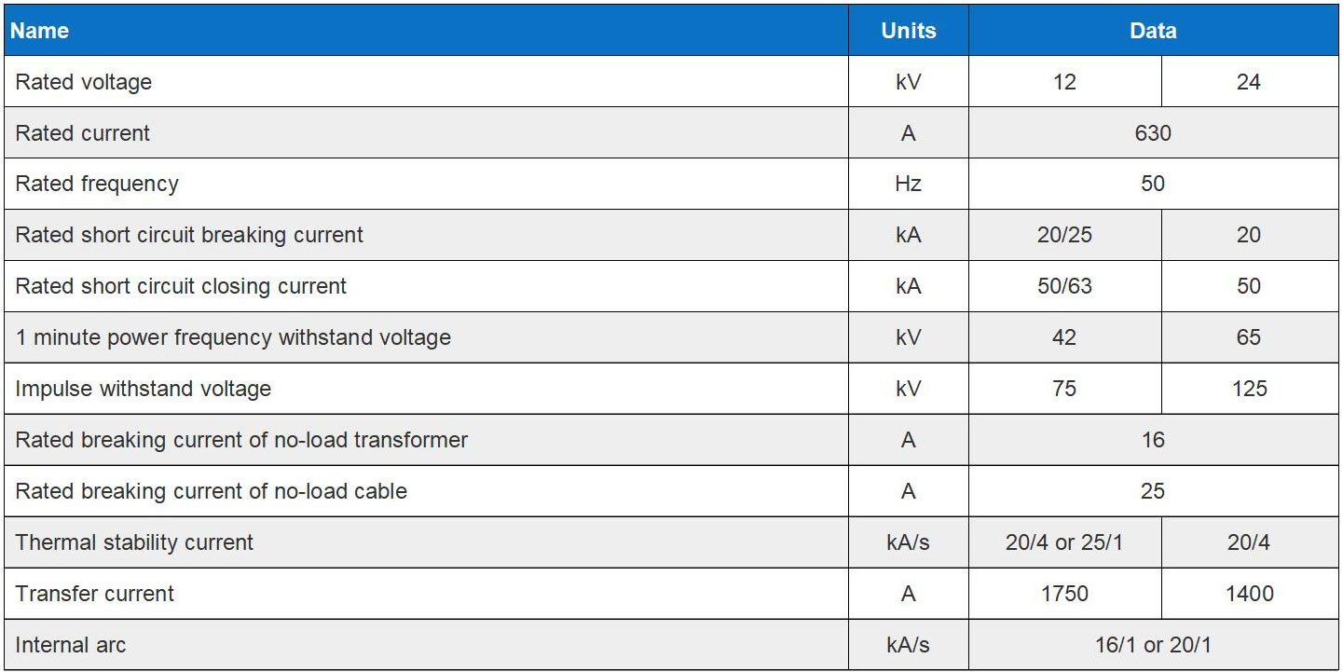Click the 125 impulse withstand value
The height and width of the screenshot is (672, 1343).
tap(1249, 389)
